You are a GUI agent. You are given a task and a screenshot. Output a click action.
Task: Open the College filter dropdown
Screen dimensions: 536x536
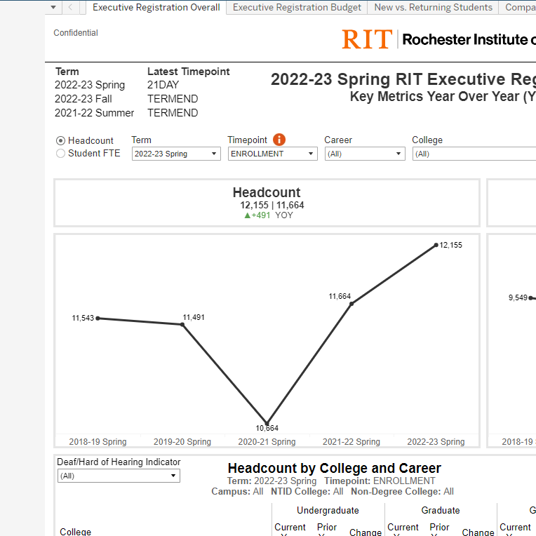click(x=474, y=154)
